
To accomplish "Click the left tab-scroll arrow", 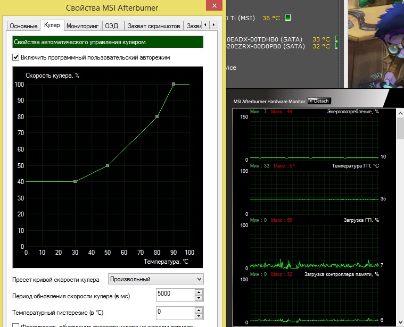I will click(x=205, y=25).
